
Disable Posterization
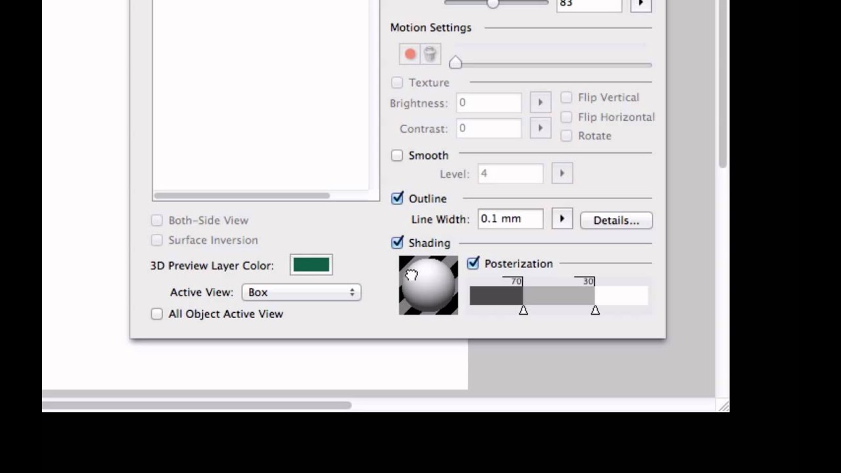click(x=473, y=263)
